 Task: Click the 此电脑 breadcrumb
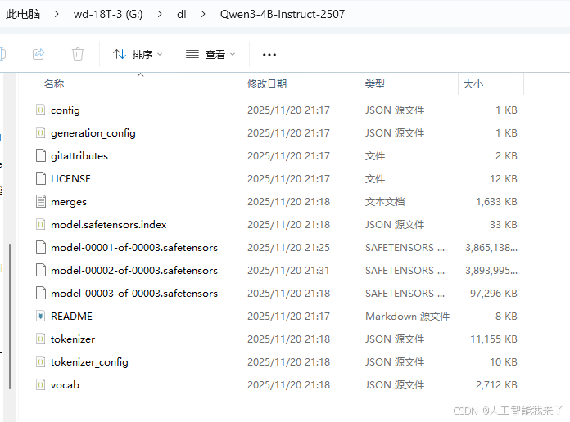click(x=23, y=14)
